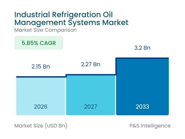Click the 2.27 Bn value label
This screenshot has height=139, width=185.
[90, 64]
